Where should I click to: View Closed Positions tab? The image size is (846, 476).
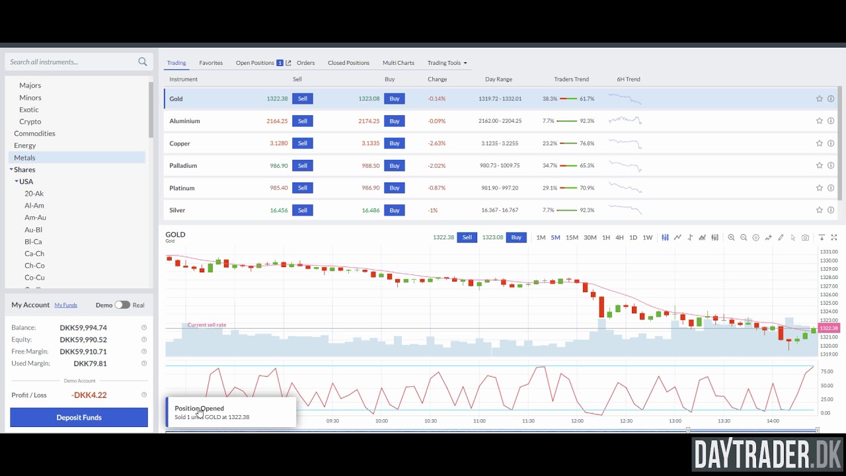pos(348,63)
